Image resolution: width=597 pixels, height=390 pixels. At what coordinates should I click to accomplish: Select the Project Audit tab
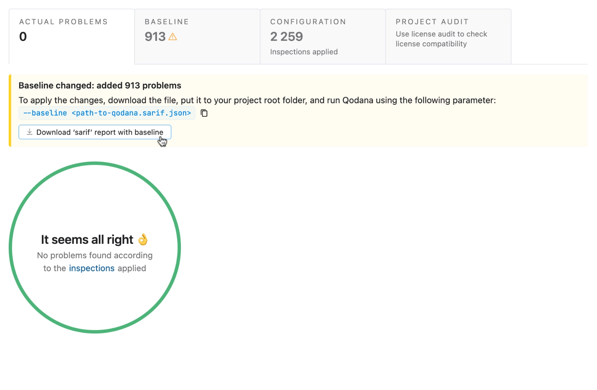point(448,36)
